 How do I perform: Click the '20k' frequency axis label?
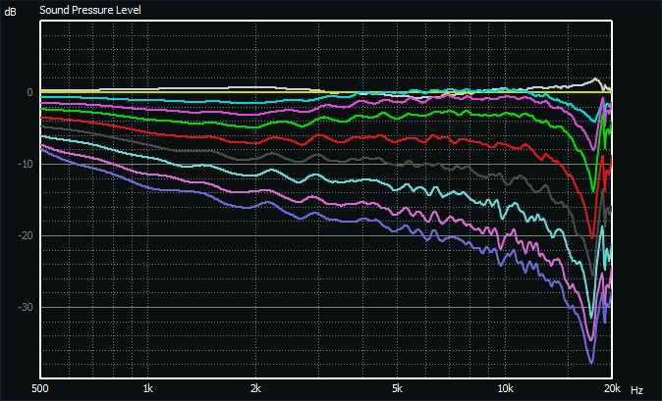[612, 388]
